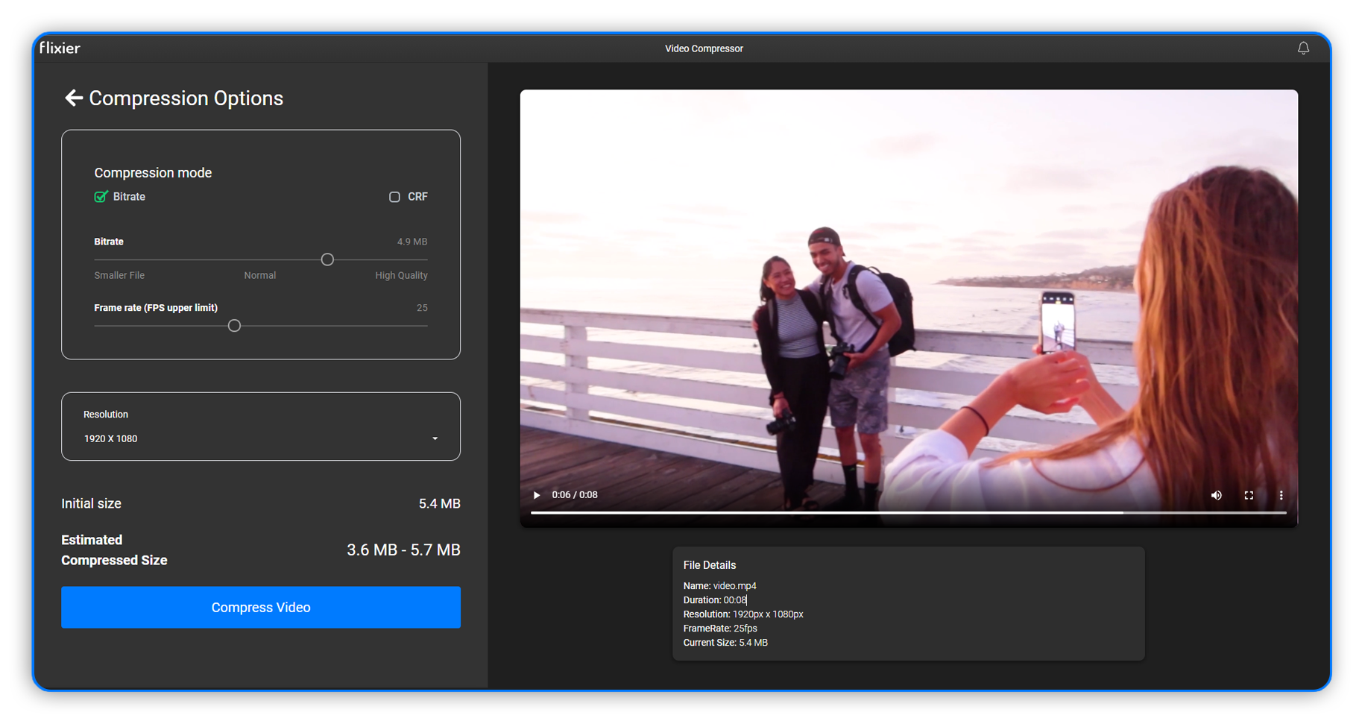Click the High Quality bitrate label
Image resolution: width=1362 pixels, height=724 pixels.
point(401,275)
